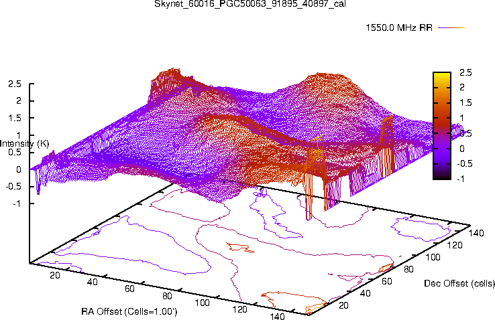Click the color bar tick label -1
495x320 pixels.
[460, 179]
